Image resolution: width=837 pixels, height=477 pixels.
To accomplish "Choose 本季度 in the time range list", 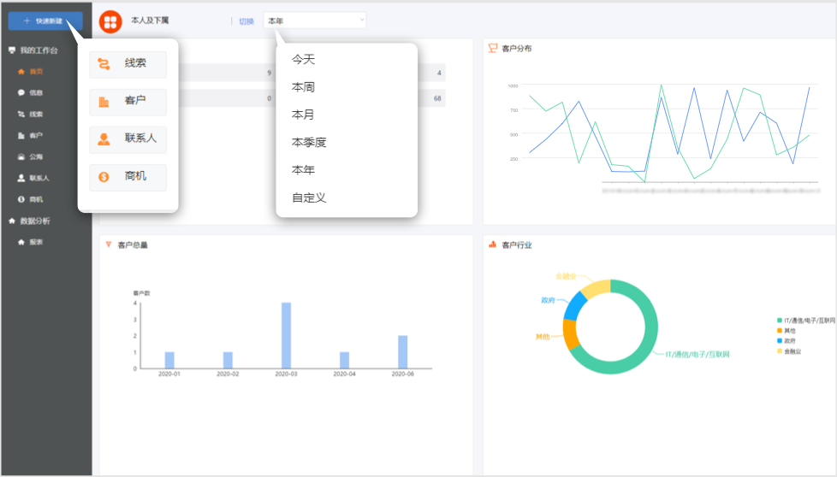I will (309, 143).
